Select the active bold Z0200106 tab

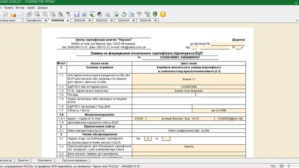click(58, 21)
